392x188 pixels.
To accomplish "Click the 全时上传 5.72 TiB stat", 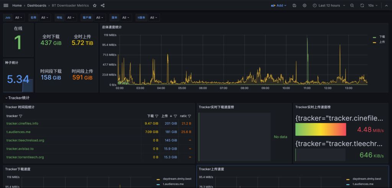I will point(82,40).
